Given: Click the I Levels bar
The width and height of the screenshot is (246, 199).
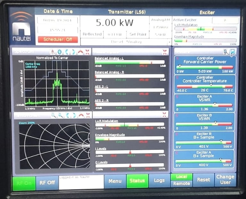Looking at the screenshot, I should click(130, 152).
